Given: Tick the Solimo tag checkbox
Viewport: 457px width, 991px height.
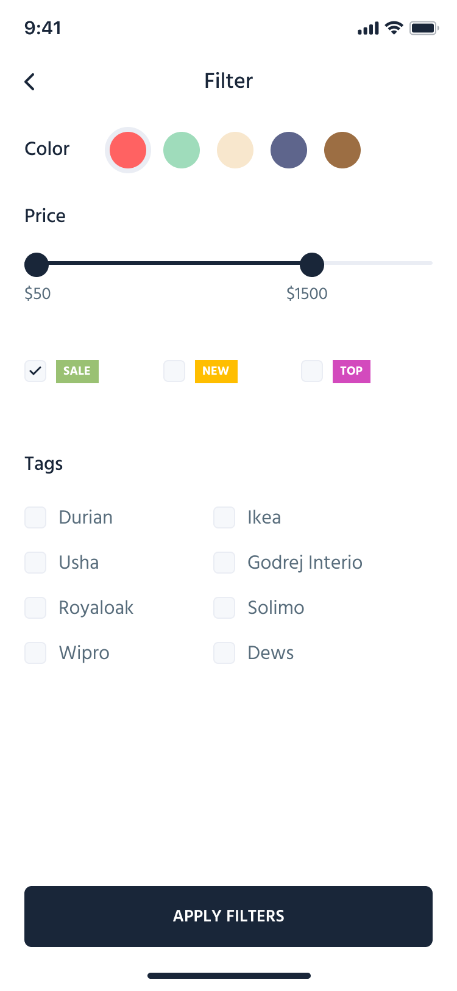Looking at the screenshot, I should pyautogui.click(x=224, y=608).
